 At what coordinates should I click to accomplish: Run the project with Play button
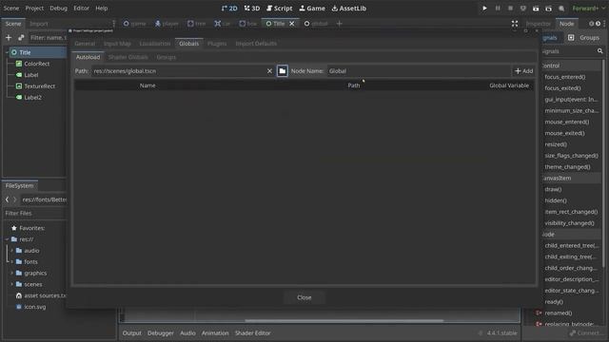pos(484,9)
